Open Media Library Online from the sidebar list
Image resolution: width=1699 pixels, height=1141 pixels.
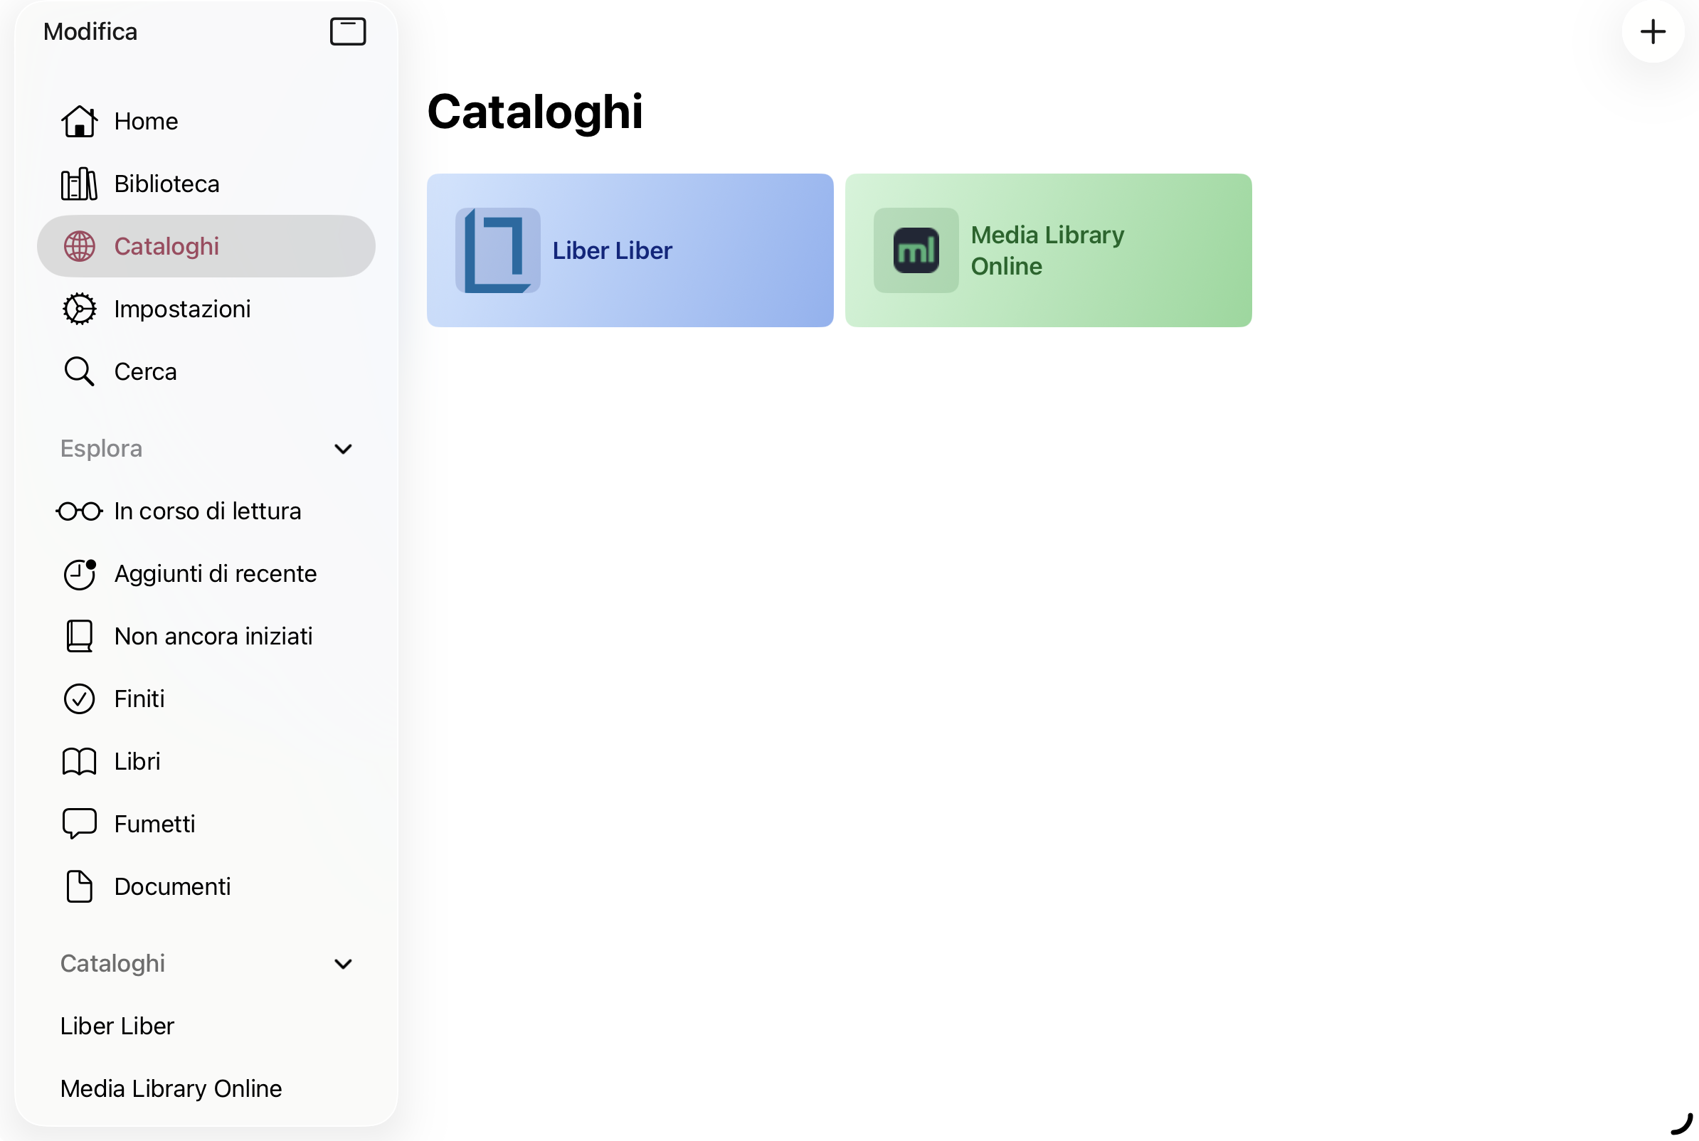pyautogui.click(x=206, y=1089)
